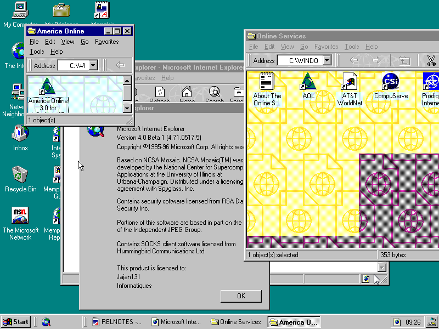Open Tools menu in America Online window

point(37,52)
